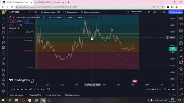Select the Text annotation tool
This screenshot has height=103, width=184.
click(3, 37)
